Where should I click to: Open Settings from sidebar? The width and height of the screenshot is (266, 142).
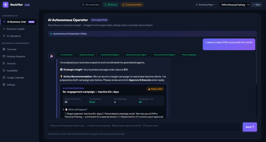click(x=18, y=85)
